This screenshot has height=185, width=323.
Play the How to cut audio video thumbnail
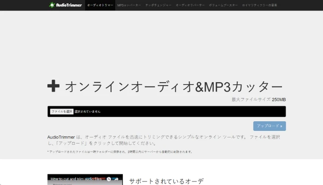point(85,179)
